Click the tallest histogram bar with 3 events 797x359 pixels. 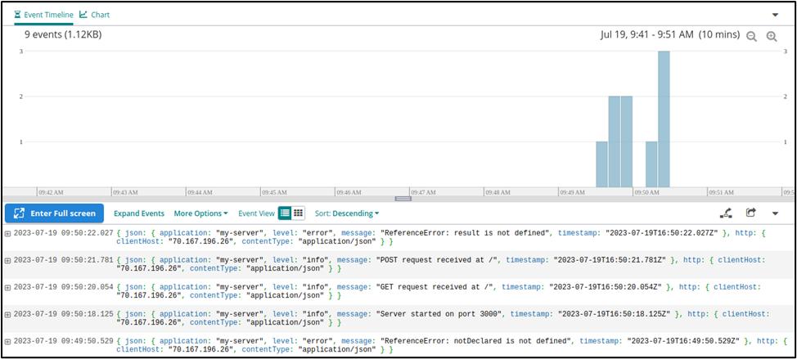664,119
